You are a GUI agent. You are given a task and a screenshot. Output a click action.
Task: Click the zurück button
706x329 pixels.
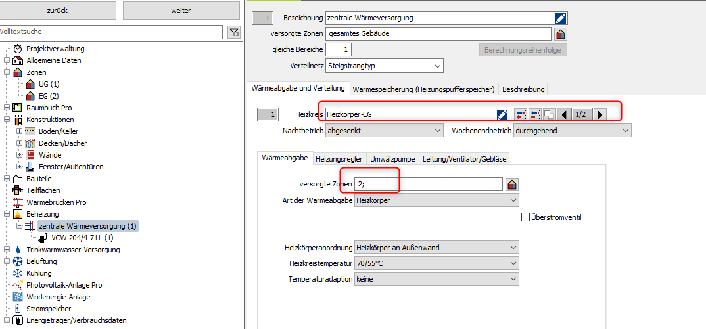point(58,11)
